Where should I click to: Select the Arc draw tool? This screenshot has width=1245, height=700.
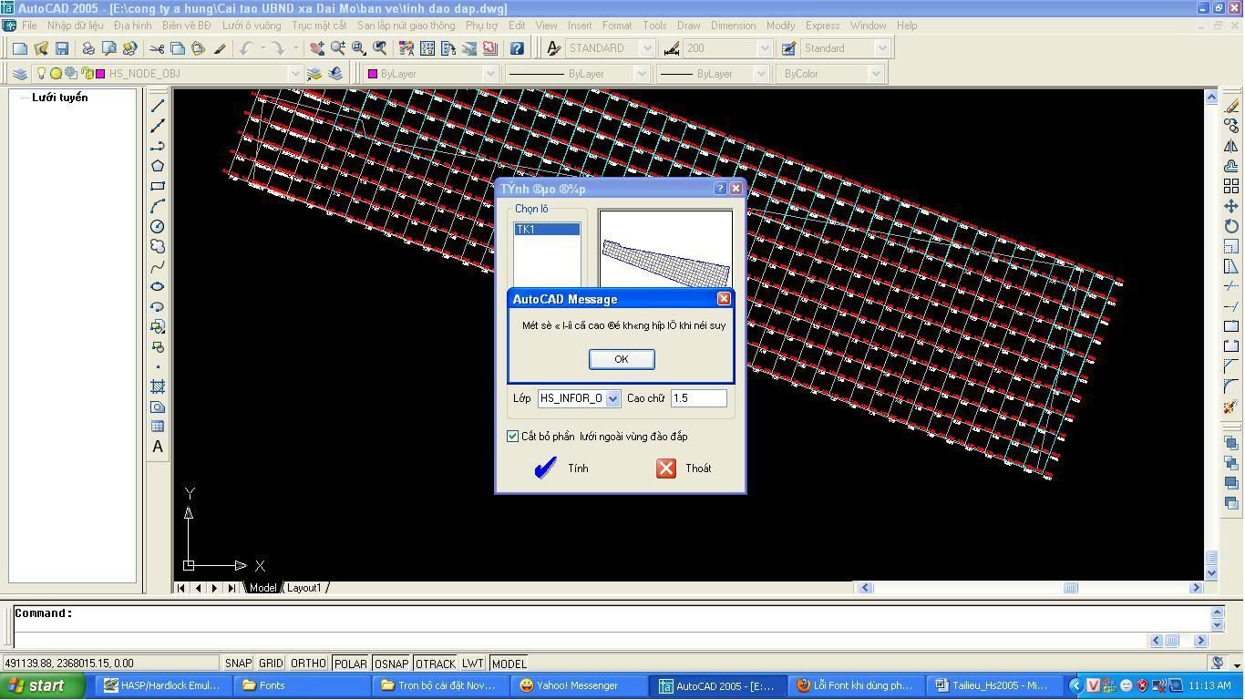pyautogui.click(x=158, y=206)
